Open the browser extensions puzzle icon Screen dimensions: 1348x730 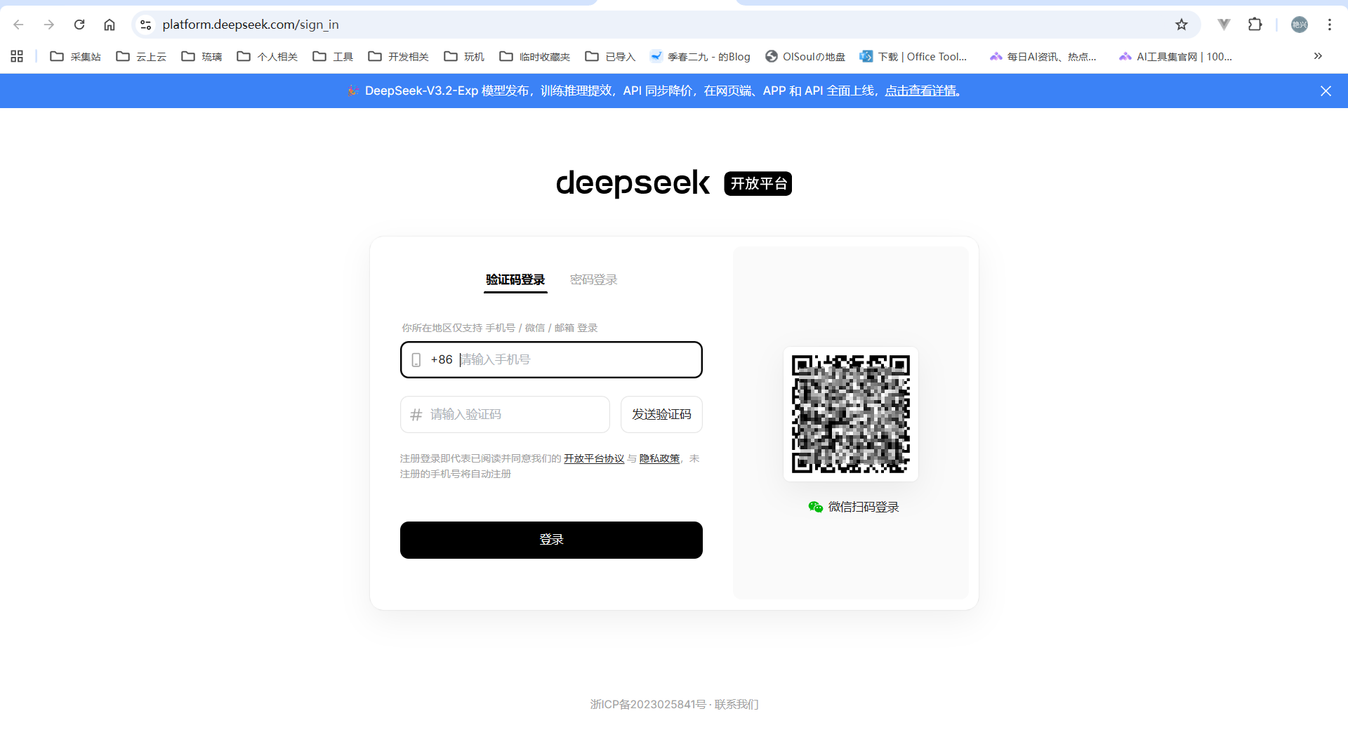(1255, 25)
